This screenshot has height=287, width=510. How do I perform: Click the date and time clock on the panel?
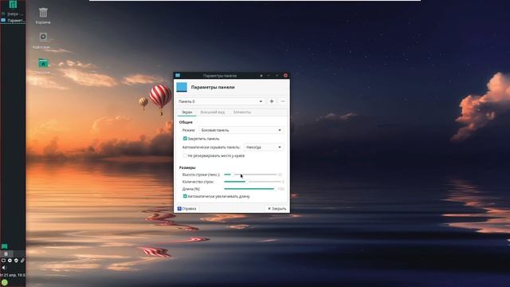pyautogui.click(x=13, y=275)
